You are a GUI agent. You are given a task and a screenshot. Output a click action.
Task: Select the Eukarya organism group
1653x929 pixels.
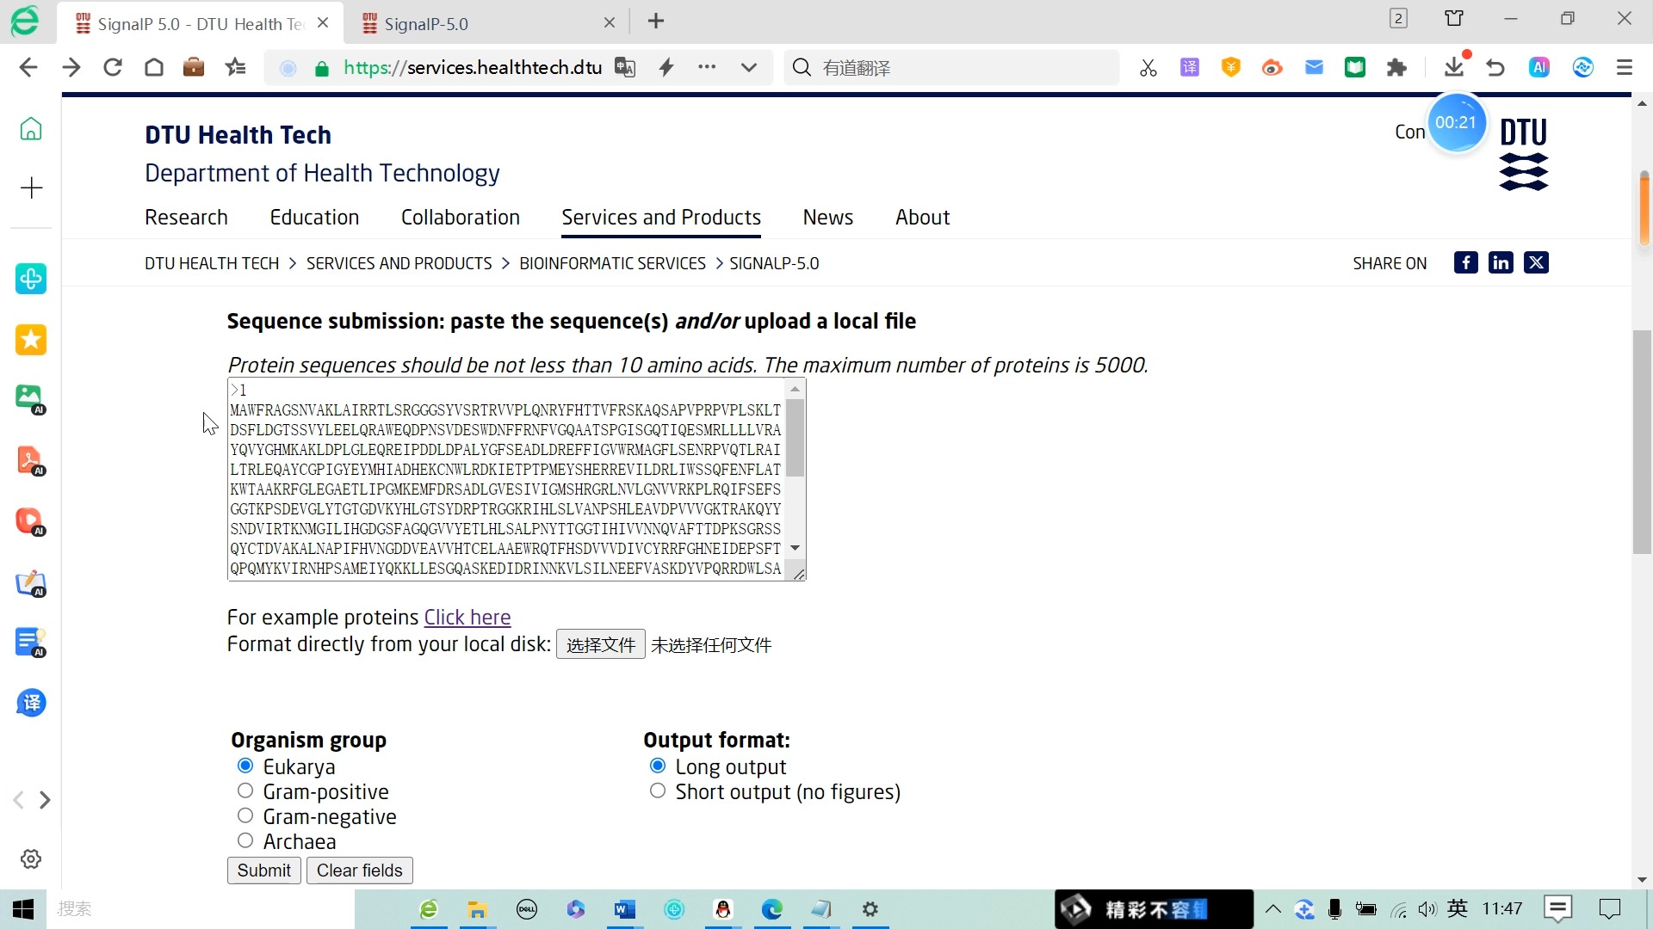pyautogui.click(x=245, y=766)
